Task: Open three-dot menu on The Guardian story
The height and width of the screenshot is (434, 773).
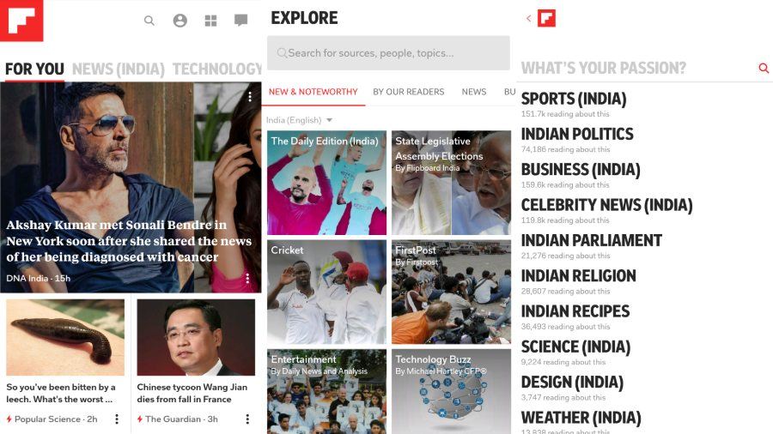Action: pos(247,419)
